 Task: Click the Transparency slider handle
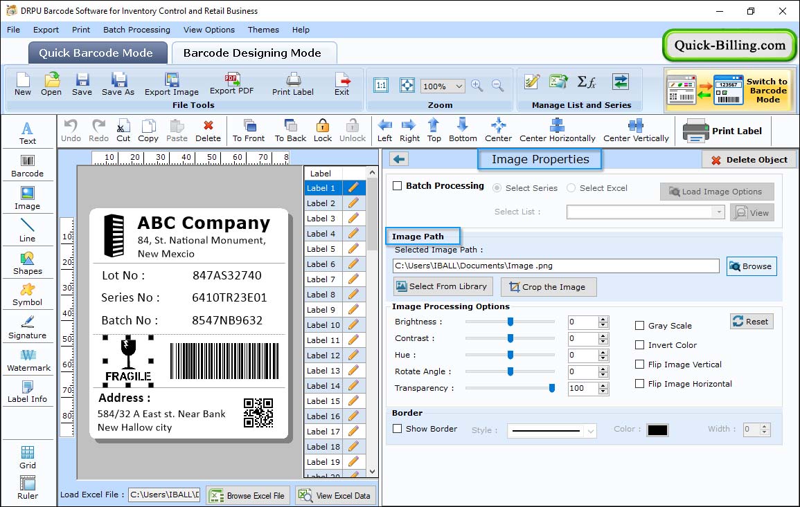tap(551, 388)
